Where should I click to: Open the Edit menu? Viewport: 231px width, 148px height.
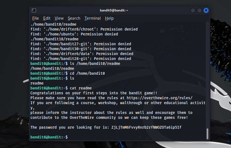point(47,18)
